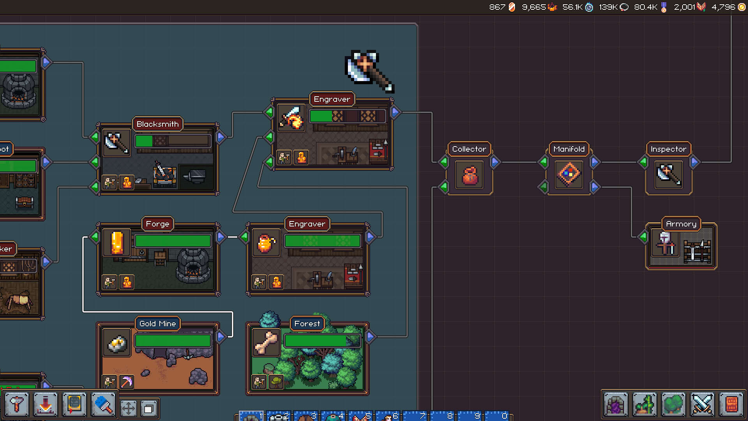
Task: Click the gold ore icon in Gold Mine
Action: point(116,343)
